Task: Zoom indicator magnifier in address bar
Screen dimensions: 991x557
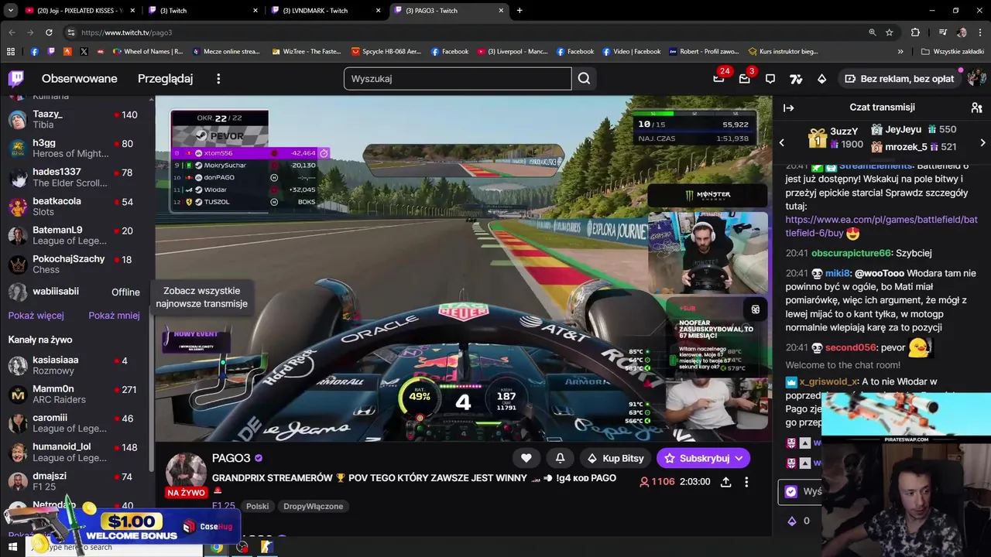Action: (872, 32)
